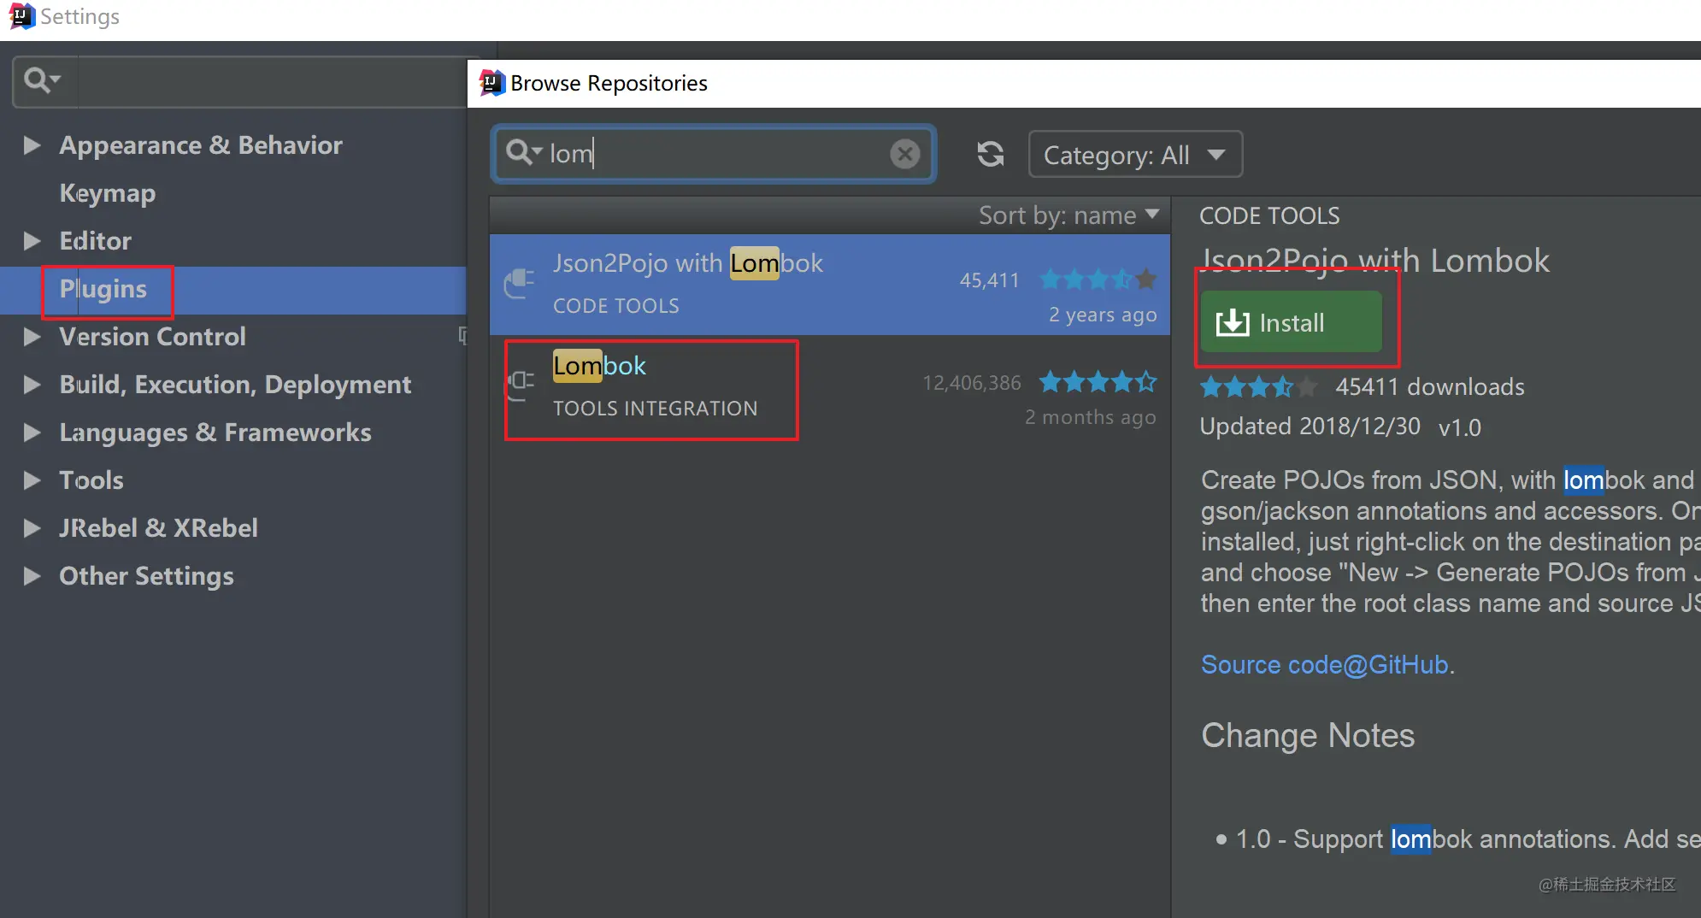Click the Change Notes heading
The height and width of the screenshot is (918, 1701).
[x=1308, y=735]
